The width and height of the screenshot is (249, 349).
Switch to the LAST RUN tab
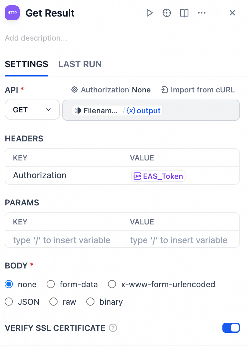pos(80,64)
